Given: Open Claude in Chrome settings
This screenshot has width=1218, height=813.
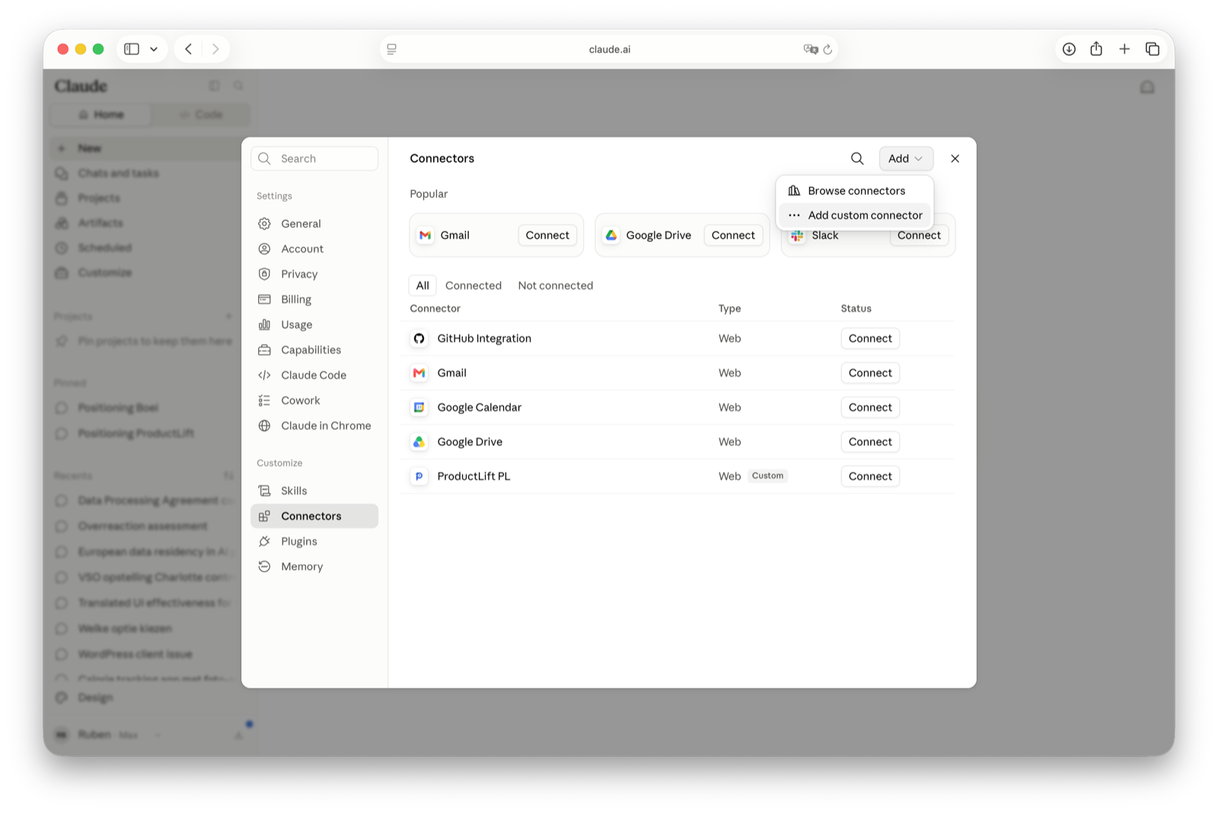Looking at the screenshot, I should 314,426.
